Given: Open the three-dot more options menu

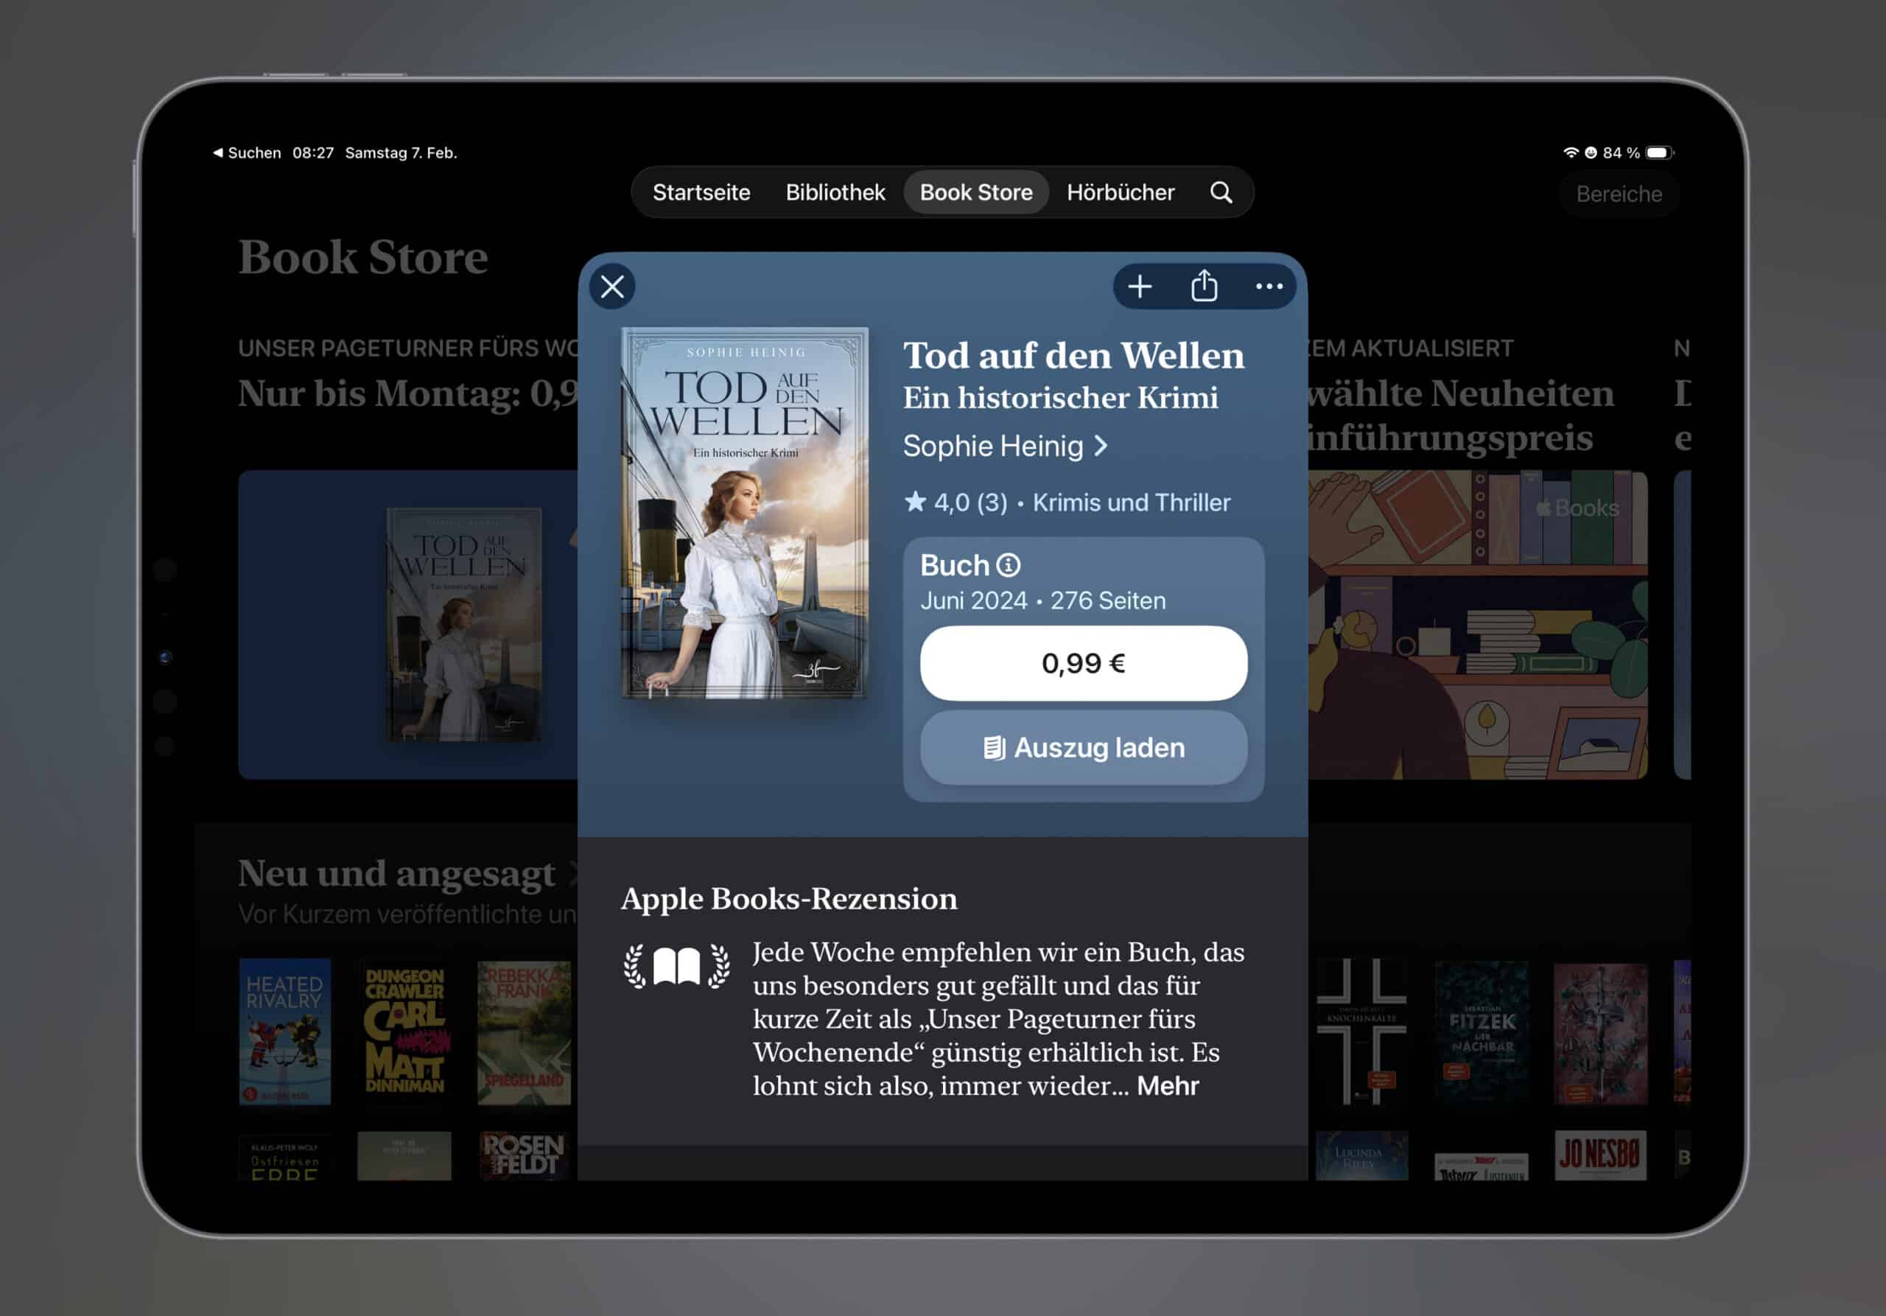Looking at the screenshot, I should (1269, 287).
